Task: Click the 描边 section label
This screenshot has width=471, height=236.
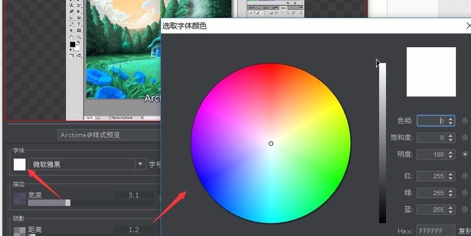Action: click(19, 184)
